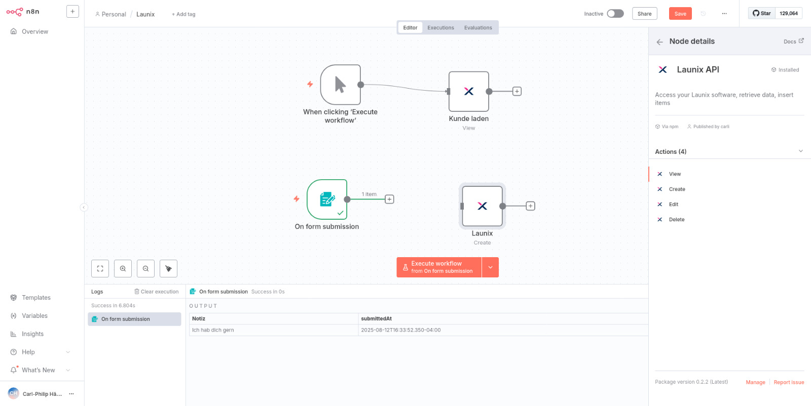Expand the Execute workflow trigger dropdown
The height and width of the screenshot is (406, 811).
(490, 267)
